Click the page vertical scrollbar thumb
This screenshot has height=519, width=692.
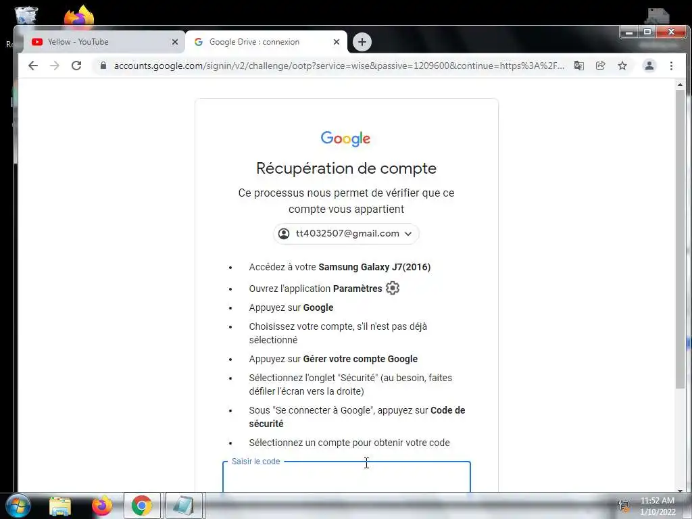[x=680, y=239]
